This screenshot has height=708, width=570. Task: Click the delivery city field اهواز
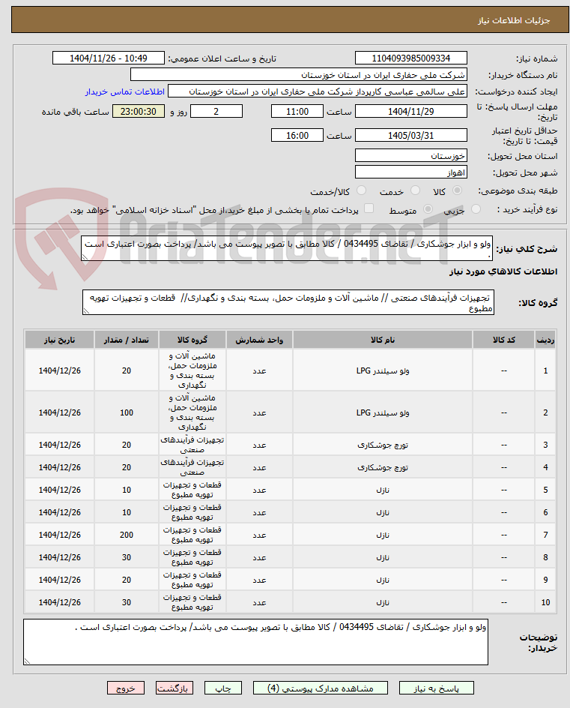point(410,172)
